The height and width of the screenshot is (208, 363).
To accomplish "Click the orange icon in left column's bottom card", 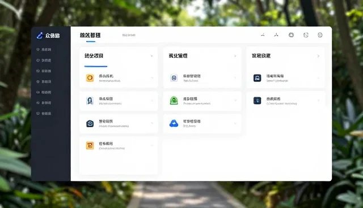I will coord(90,146).
